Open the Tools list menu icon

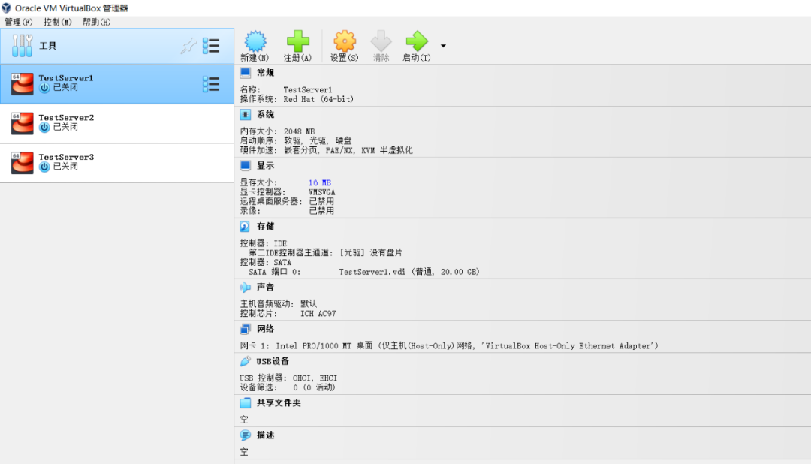(x=211, y=46)
